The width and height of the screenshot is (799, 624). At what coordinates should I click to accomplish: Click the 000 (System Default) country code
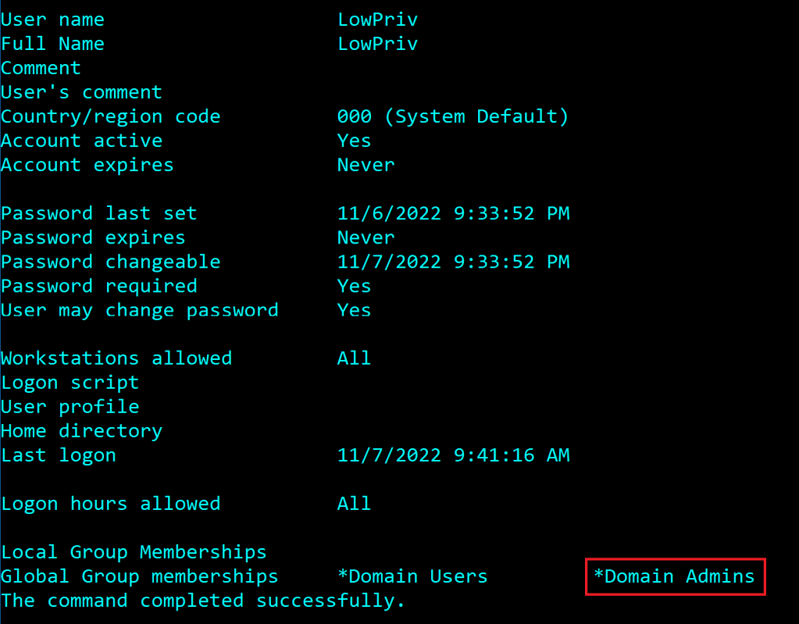point(453,116)
